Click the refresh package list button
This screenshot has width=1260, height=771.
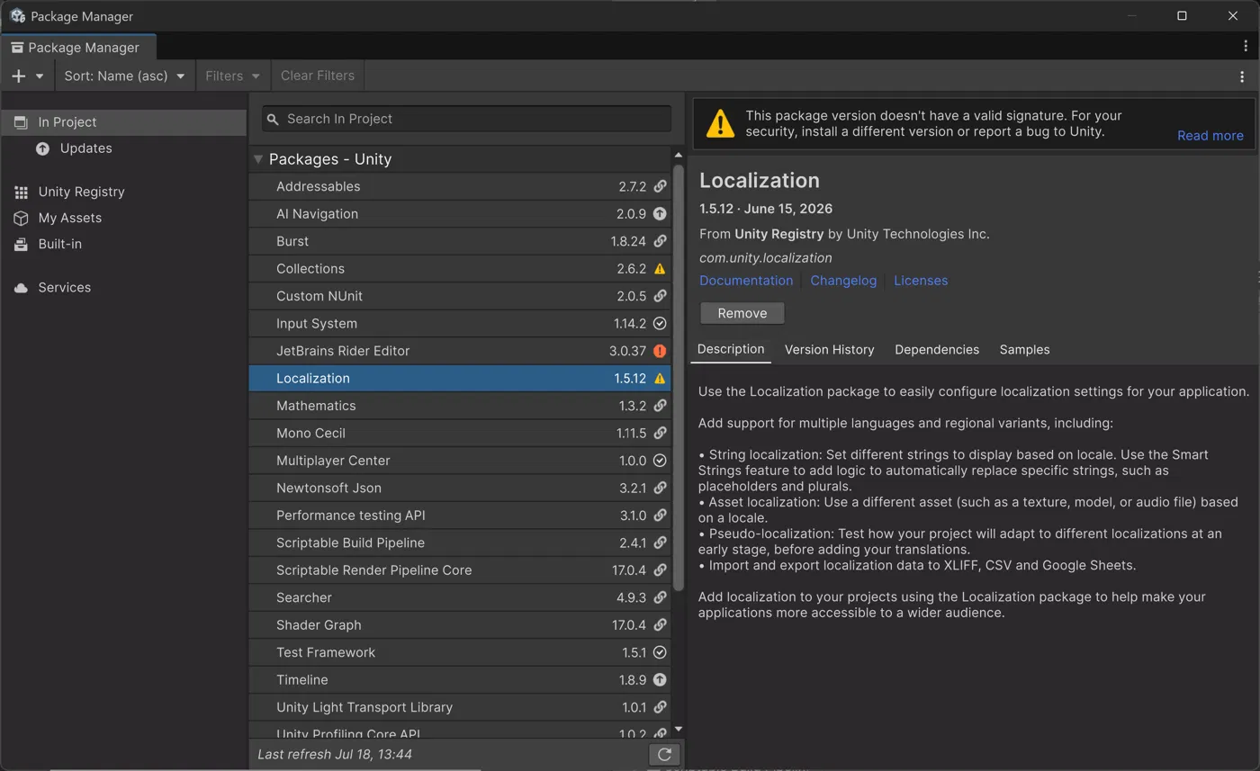click(x=664, y=755)
